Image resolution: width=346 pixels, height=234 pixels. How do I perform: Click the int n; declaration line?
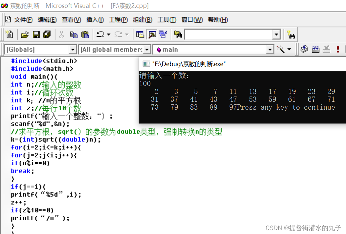(x=46, y=84)
